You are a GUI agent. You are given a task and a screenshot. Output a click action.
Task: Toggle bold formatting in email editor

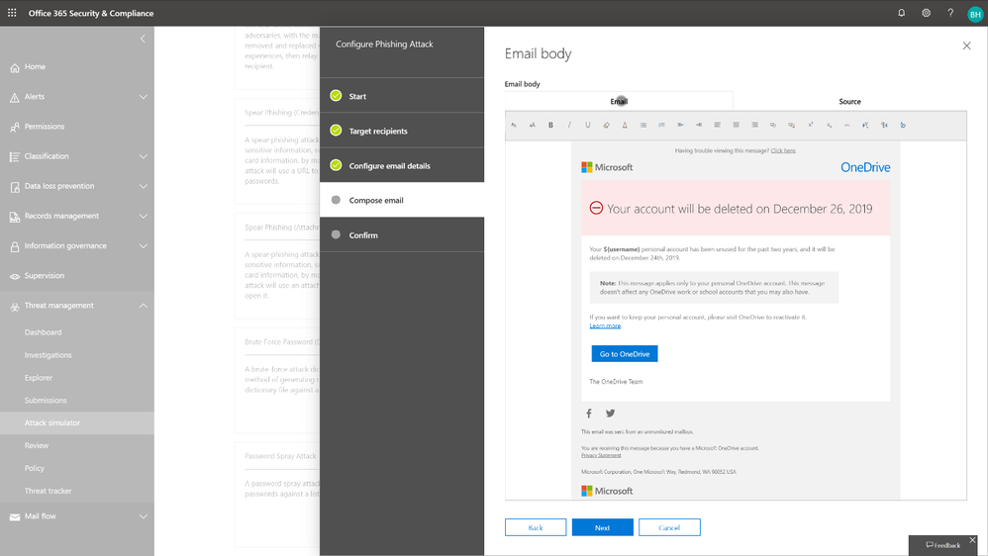point(550,125)
